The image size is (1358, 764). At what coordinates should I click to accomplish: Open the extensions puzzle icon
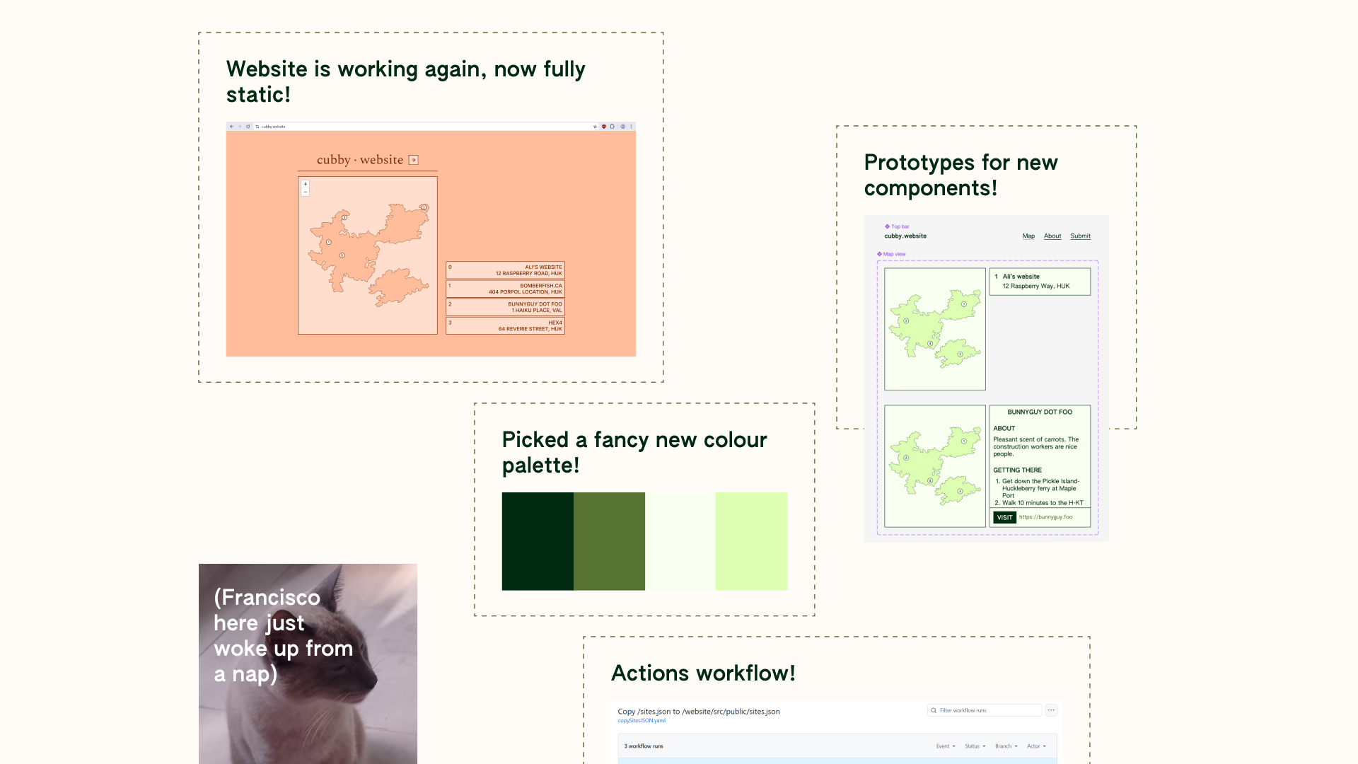613,127
